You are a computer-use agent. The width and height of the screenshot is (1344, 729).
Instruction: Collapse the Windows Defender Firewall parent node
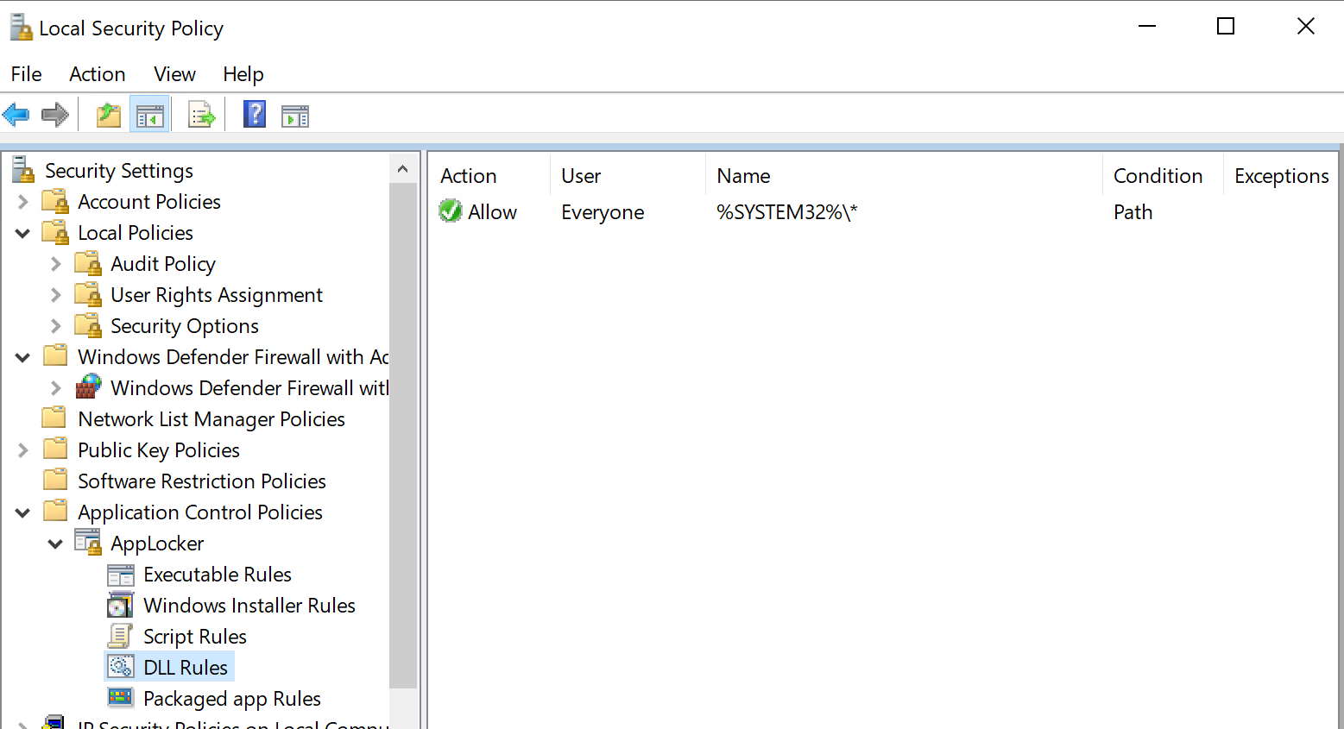click(23, 357)
